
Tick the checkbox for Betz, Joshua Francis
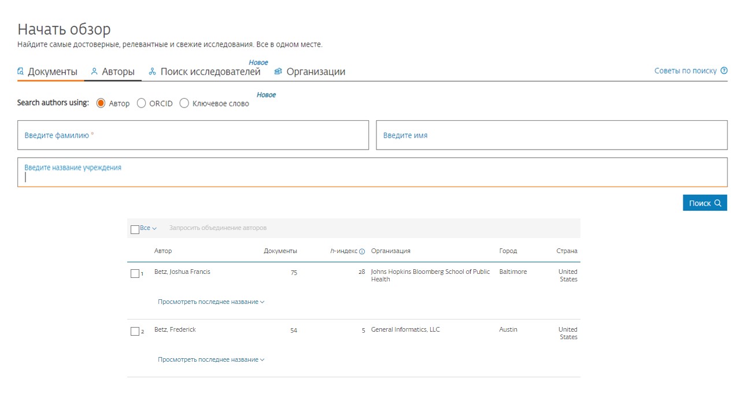[x=135, y=274]
